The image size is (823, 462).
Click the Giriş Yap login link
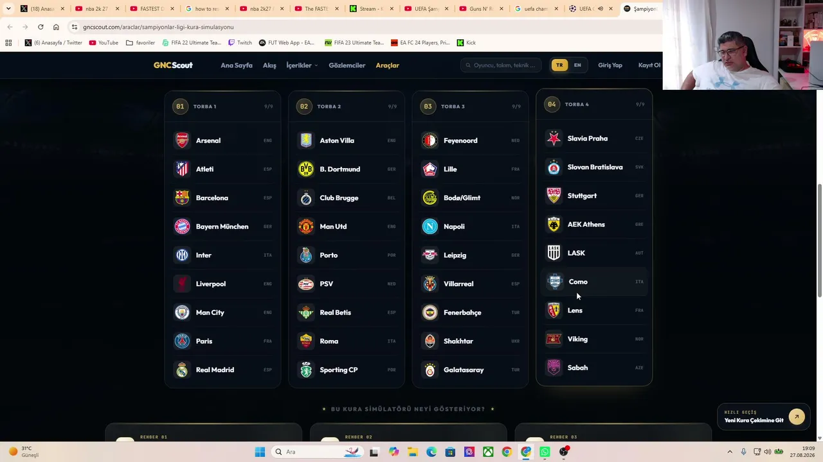coord(610,65)
